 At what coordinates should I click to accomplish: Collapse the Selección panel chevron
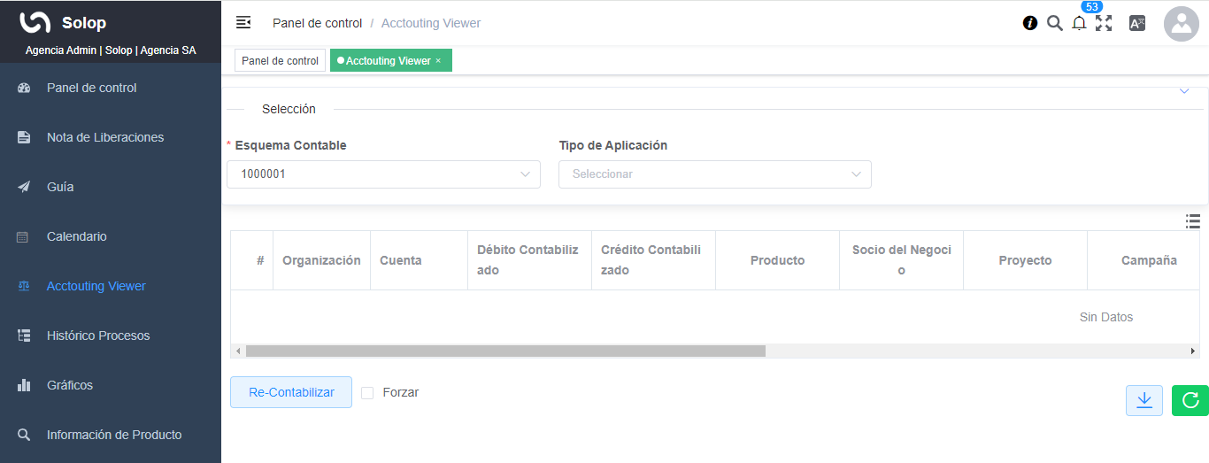point(1184,92)
